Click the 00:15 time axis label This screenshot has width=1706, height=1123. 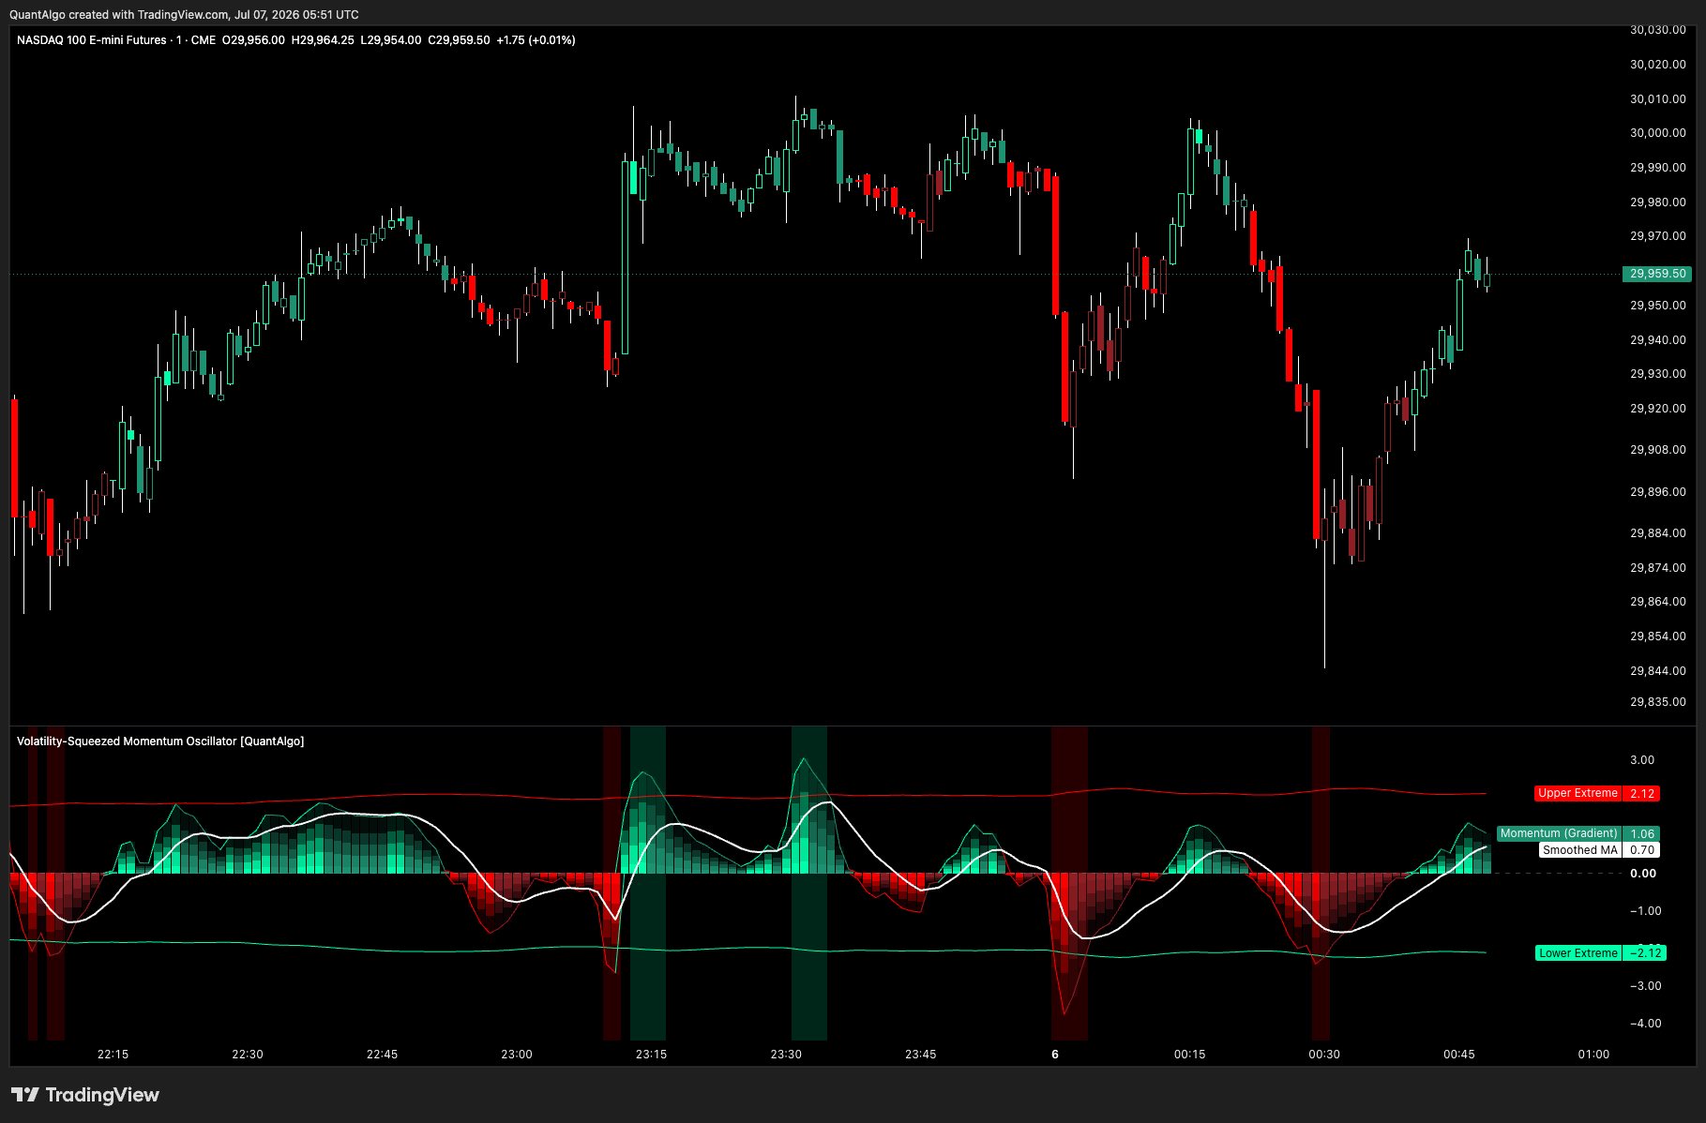(1190, 1055)
